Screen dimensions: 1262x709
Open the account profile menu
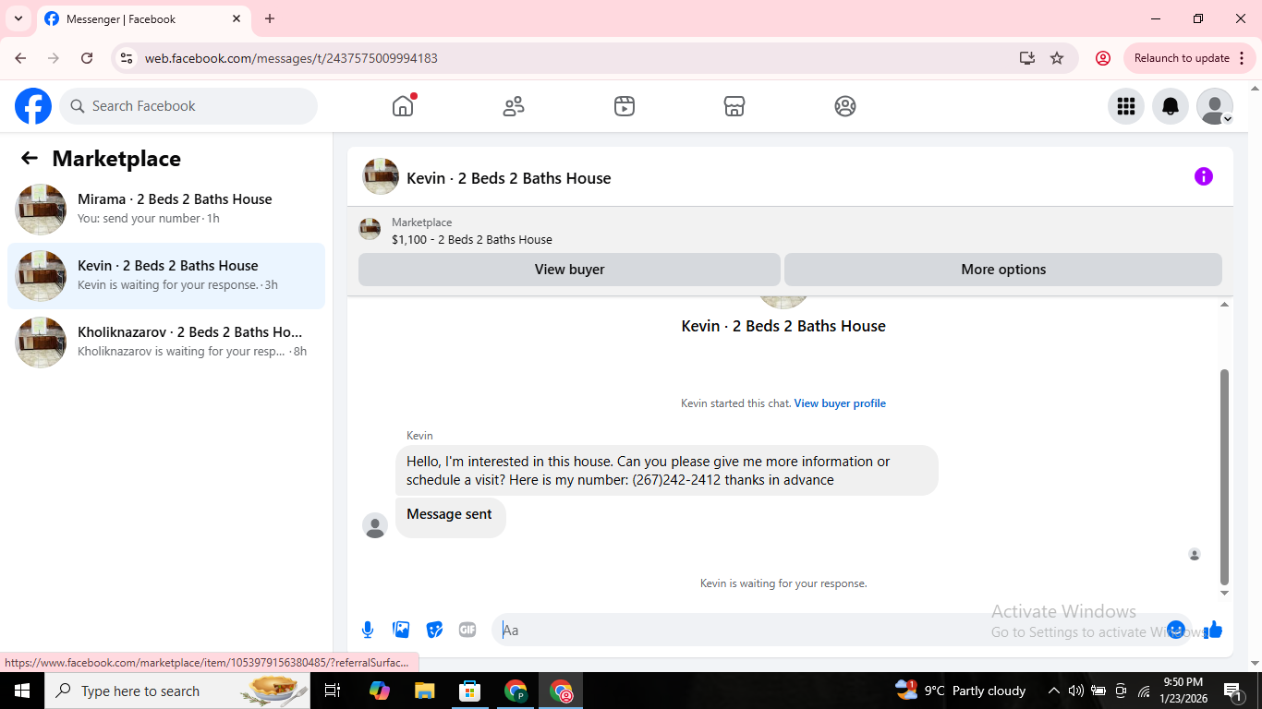(1215, 106)
